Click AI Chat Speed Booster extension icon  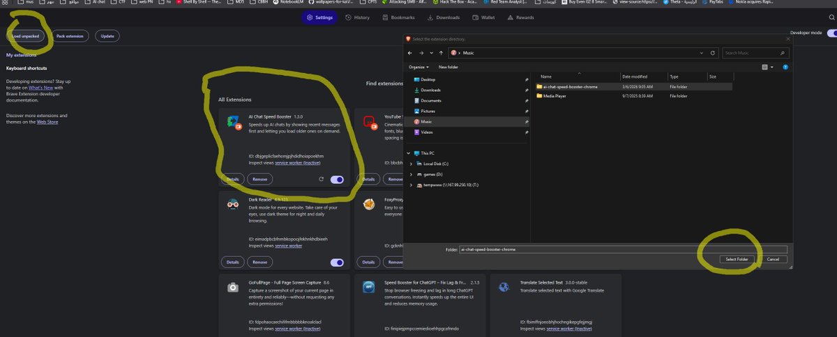click(234, 123)
